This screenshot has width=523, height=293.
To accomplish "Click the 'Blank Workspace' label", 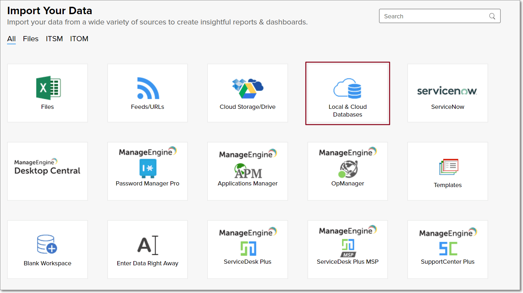I will 47,263.
